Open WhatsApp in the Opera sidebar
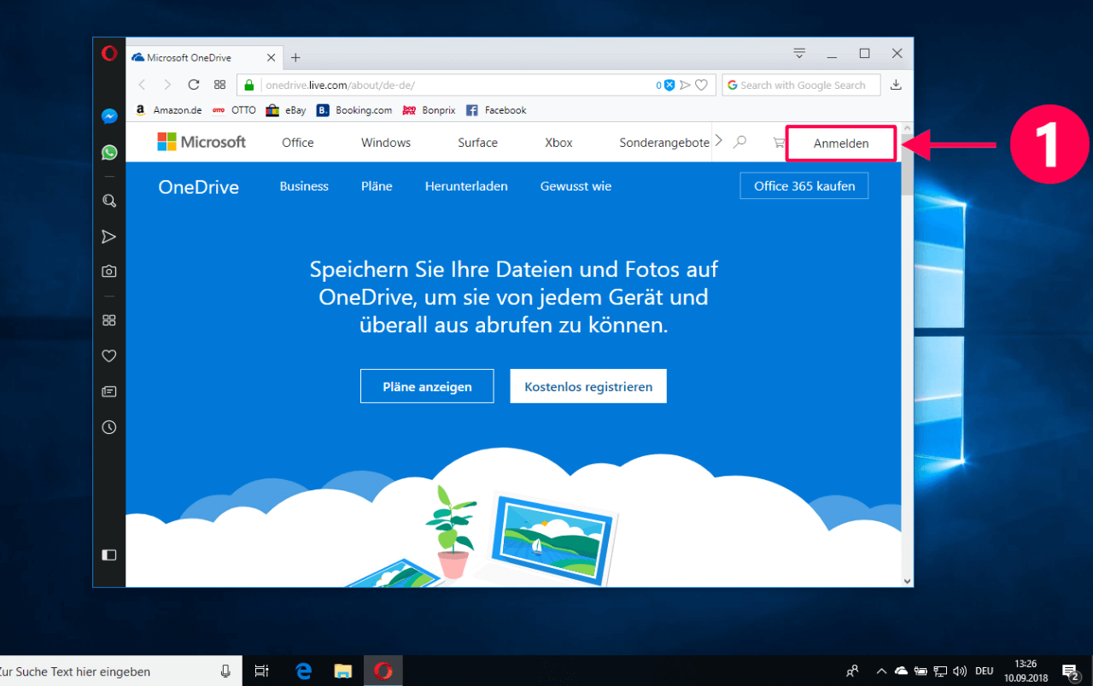1093x686 pixels. point(109,152)
